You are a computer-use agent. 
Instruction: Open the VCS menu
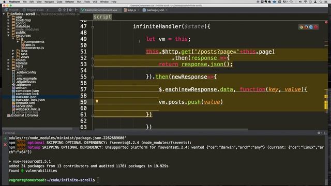(95, 2)
